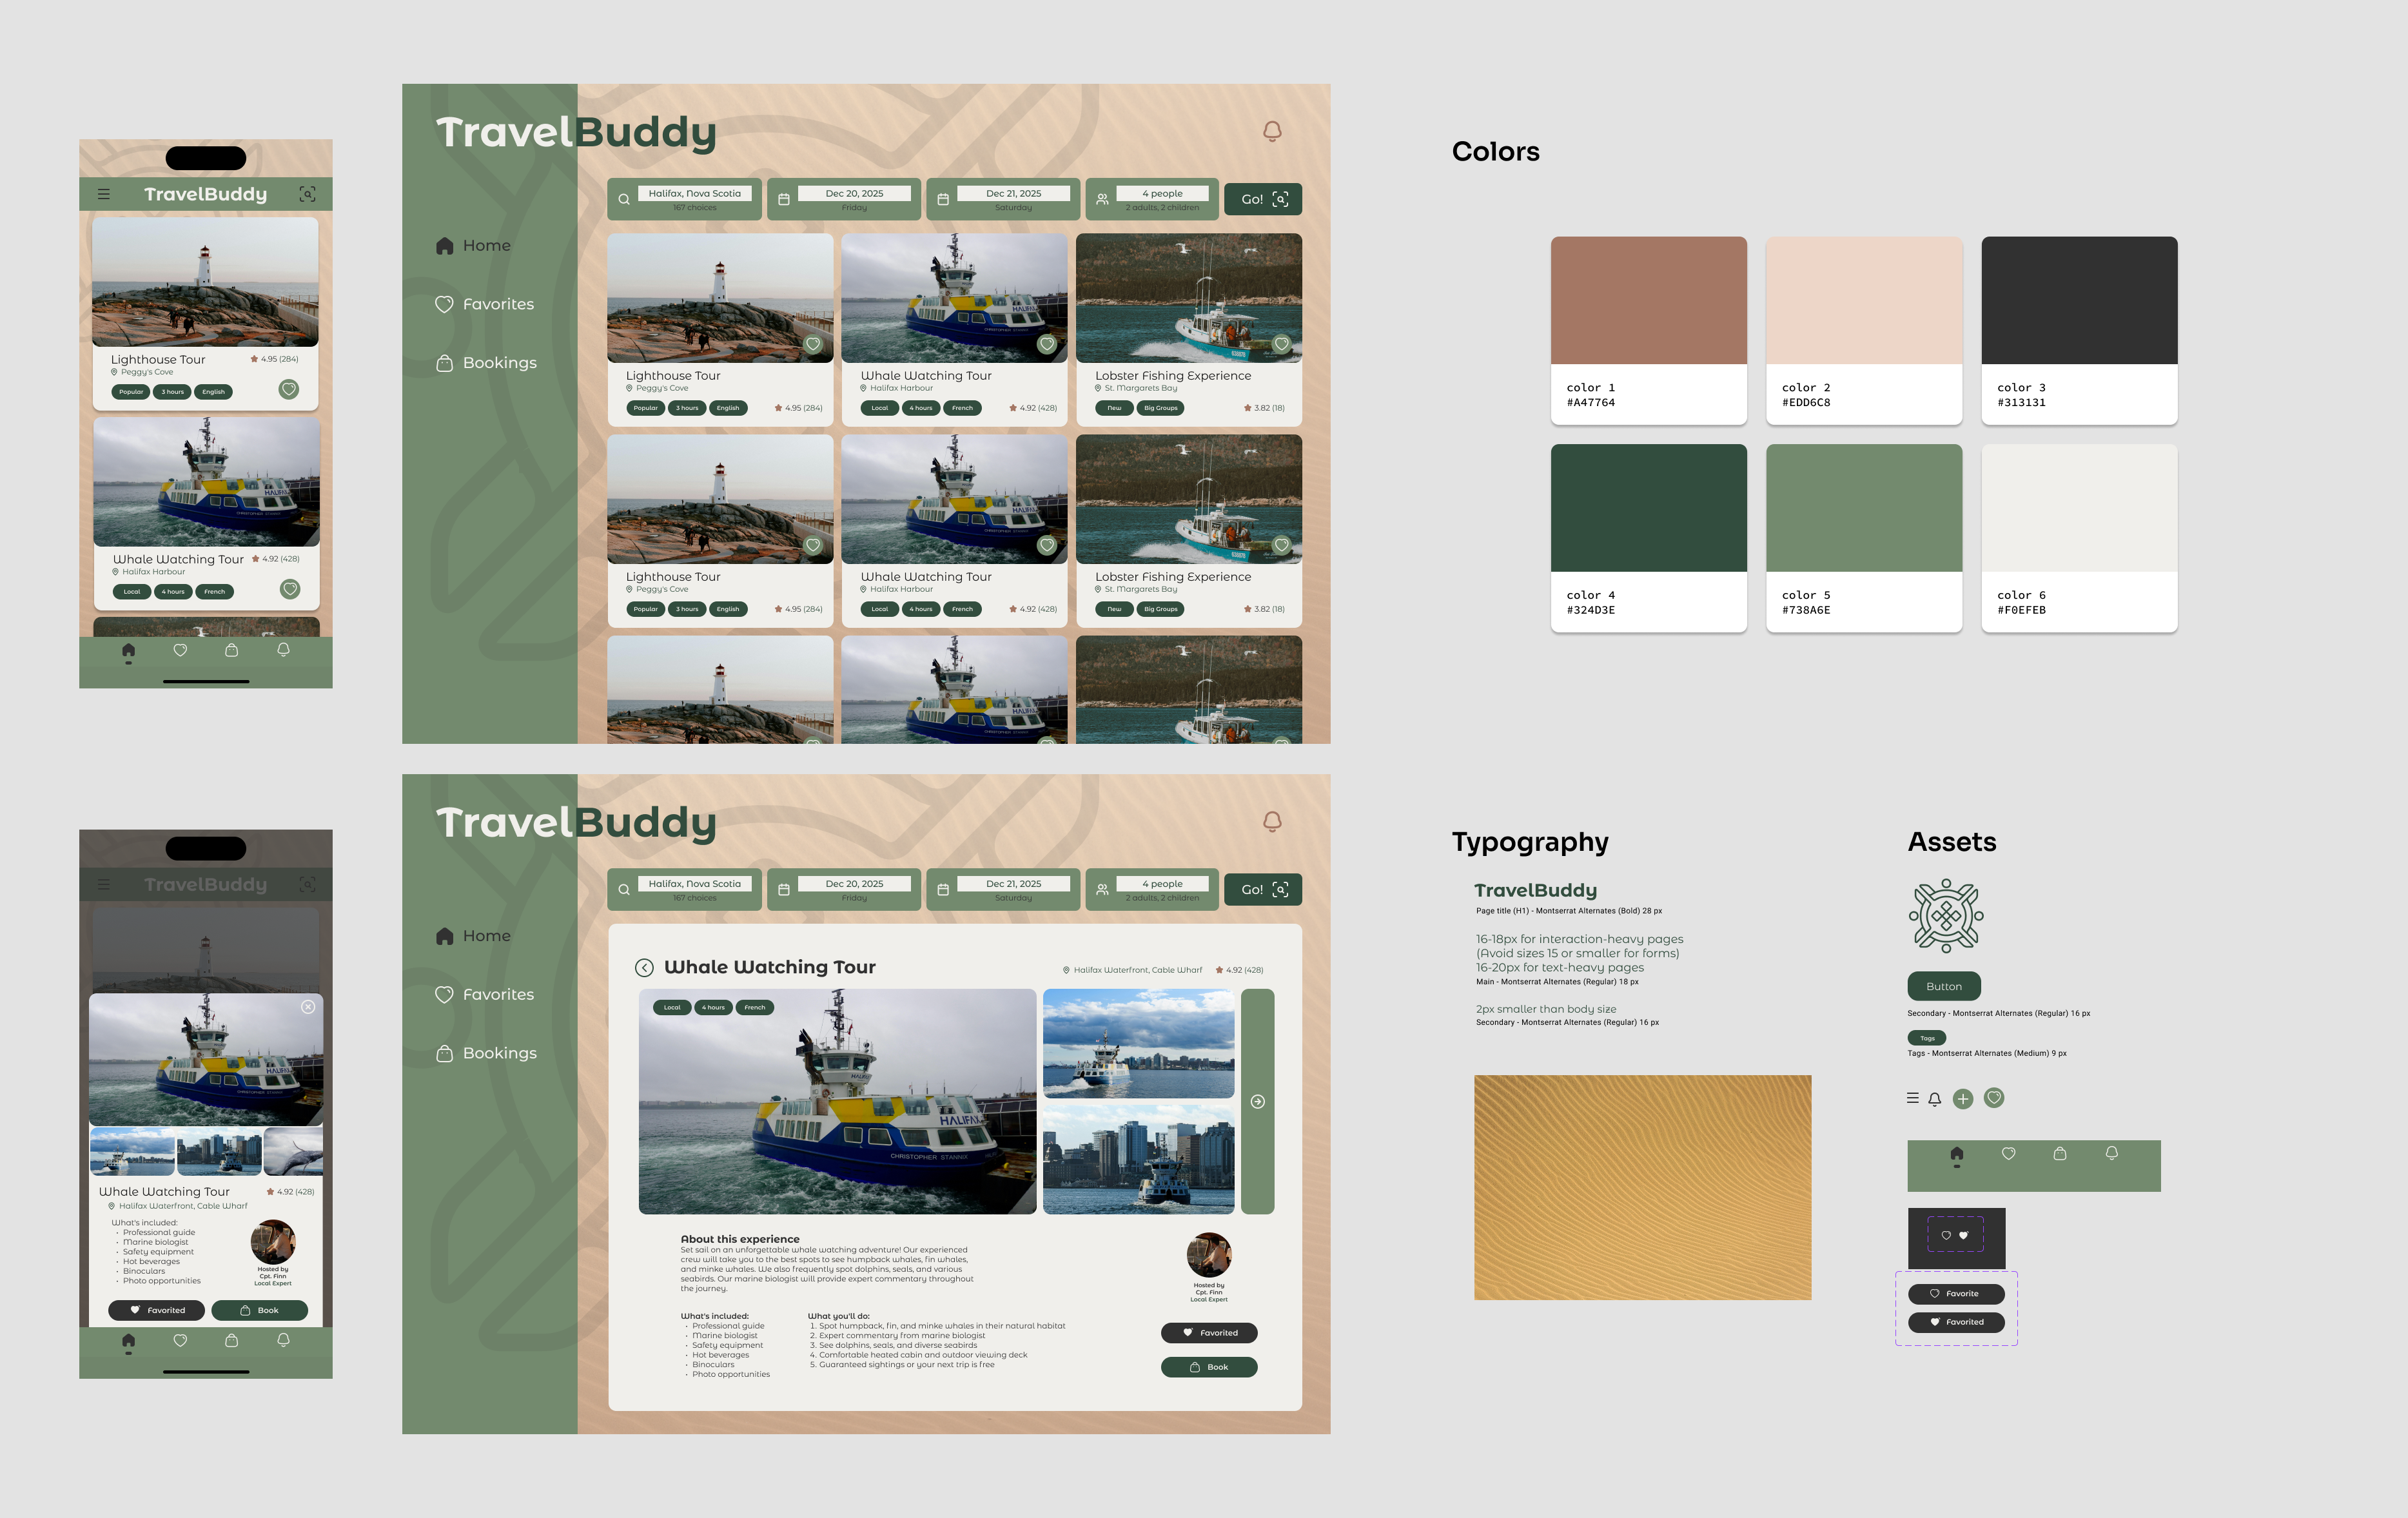Open Dec 21, 2025 date picker on detail page
Image resolution: width=2408 pixels, height=1518 pixels.
pos(1012,884)
